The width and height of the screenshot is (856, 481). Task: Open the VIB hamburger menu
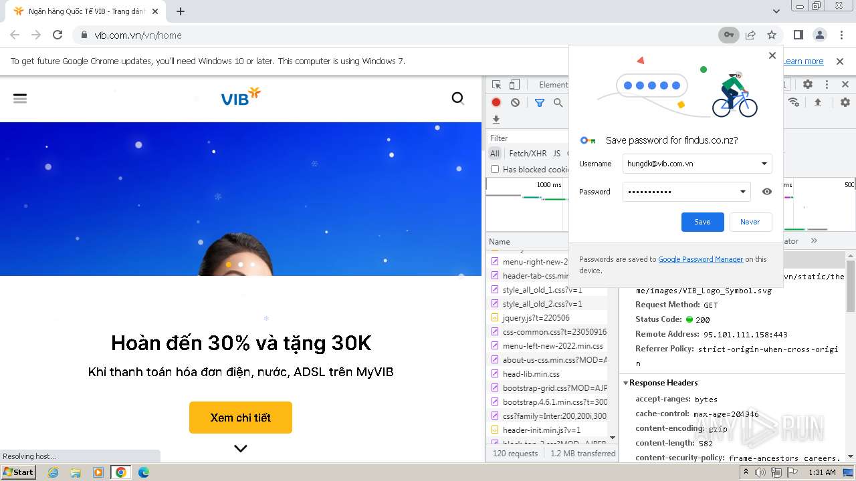pos(20,98)
